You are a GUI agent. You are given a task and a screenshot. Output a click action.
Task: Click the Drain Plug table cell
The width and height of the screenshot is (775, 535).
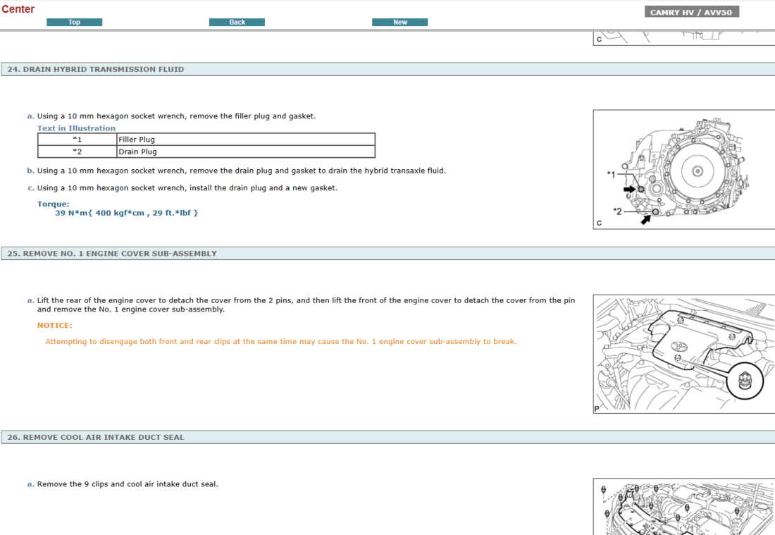[x=137, y=152]
